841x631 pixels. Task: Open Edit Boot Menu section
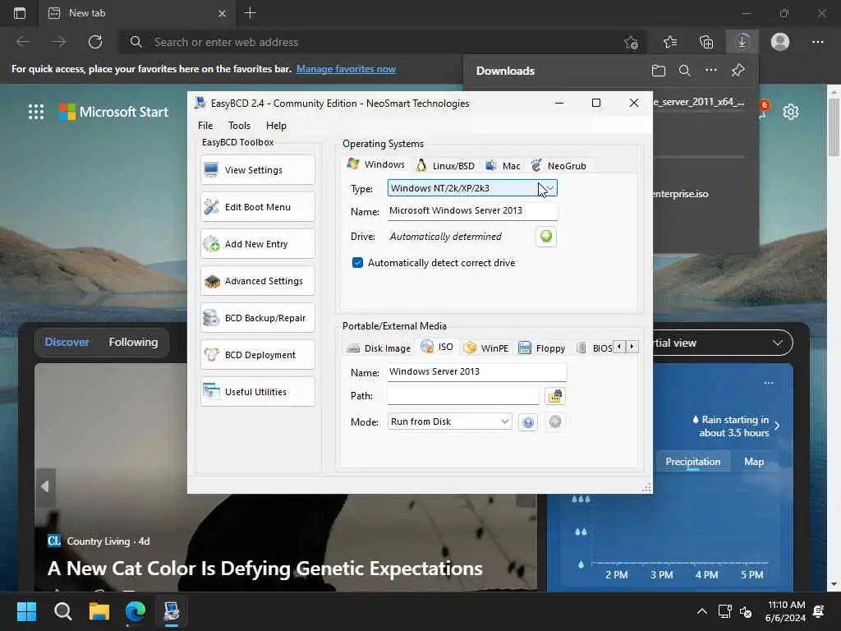[257, 207]
